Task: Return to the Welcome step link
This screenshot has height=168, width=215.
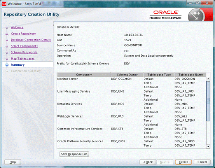Action: (x=17, y=27)
